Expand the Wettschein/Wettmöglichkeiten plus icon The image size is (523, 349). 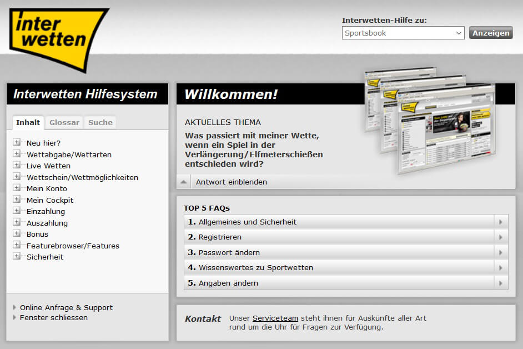coord(16,176)
